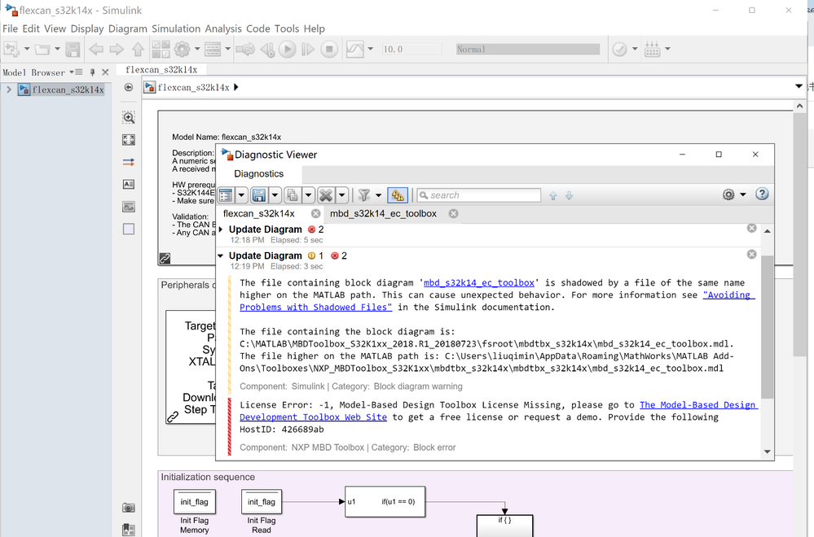This screenshot has width=814, height=537.
Task: Go to next search result down arrow
Action: point(569,195)
